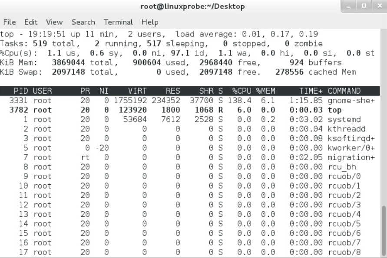Click the 123920 VIRT value
Screen dimensions: 387x258
133,110
